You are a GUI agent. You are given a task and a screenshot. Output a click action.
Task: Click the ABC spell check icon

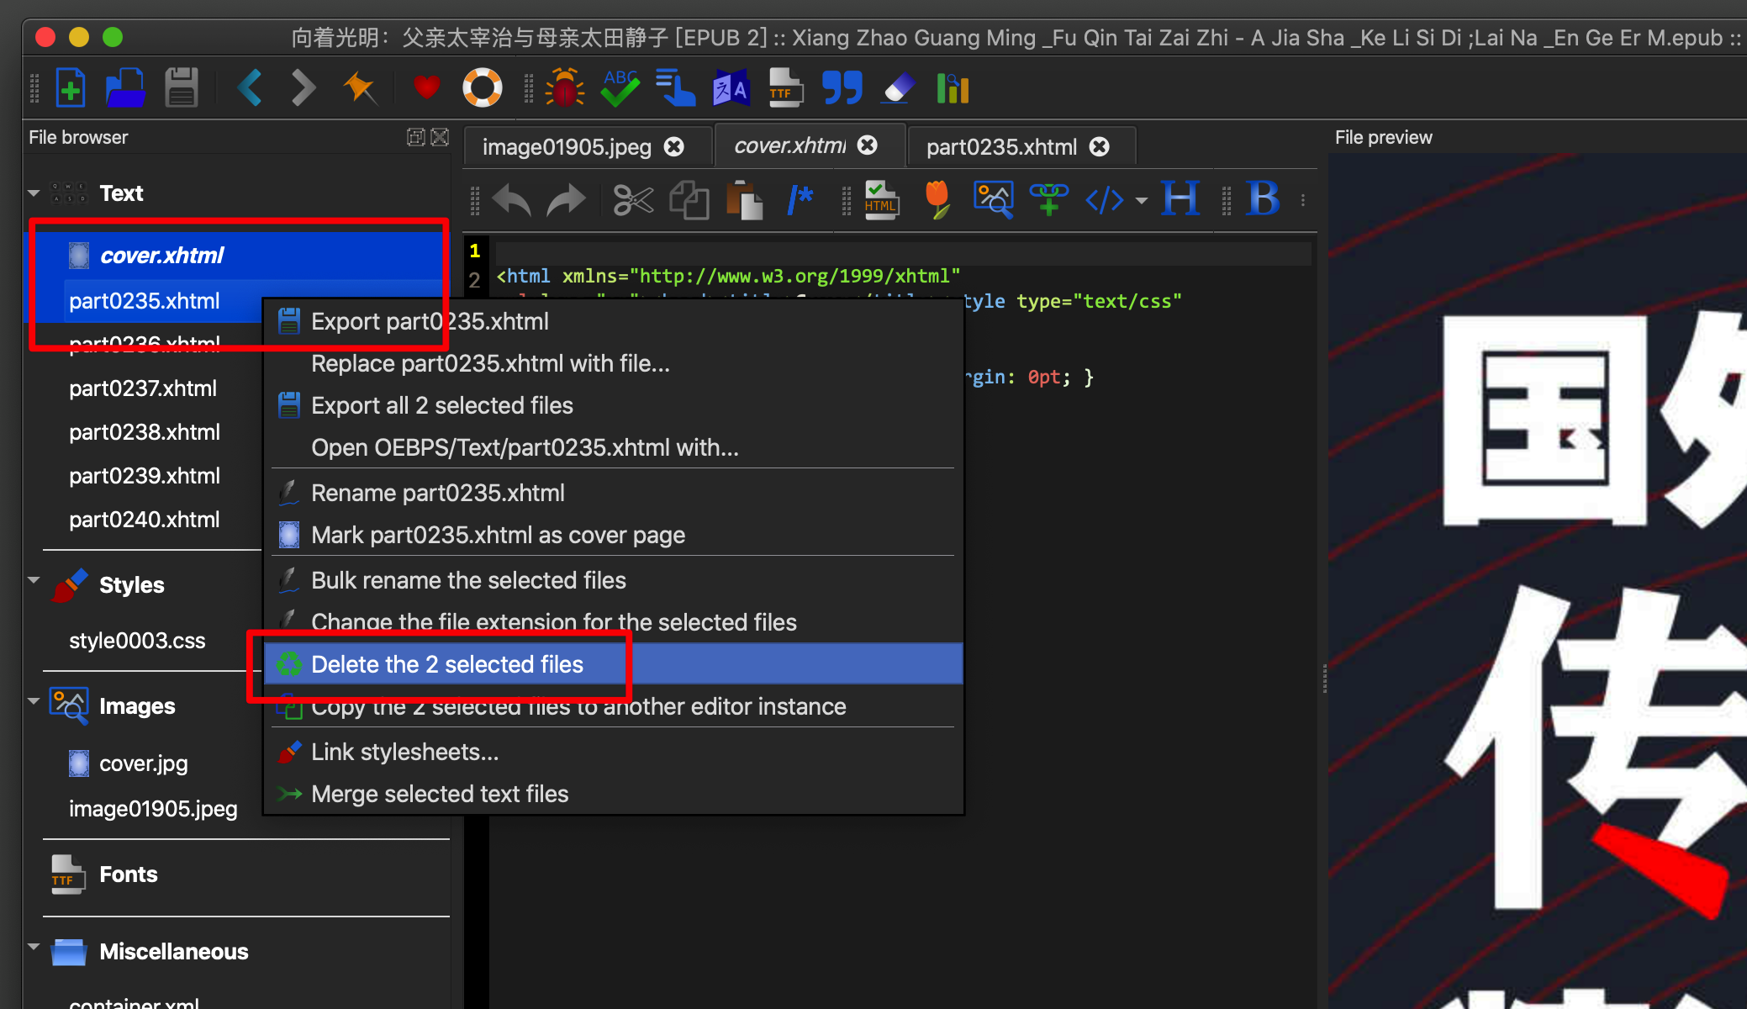[620, 87]
